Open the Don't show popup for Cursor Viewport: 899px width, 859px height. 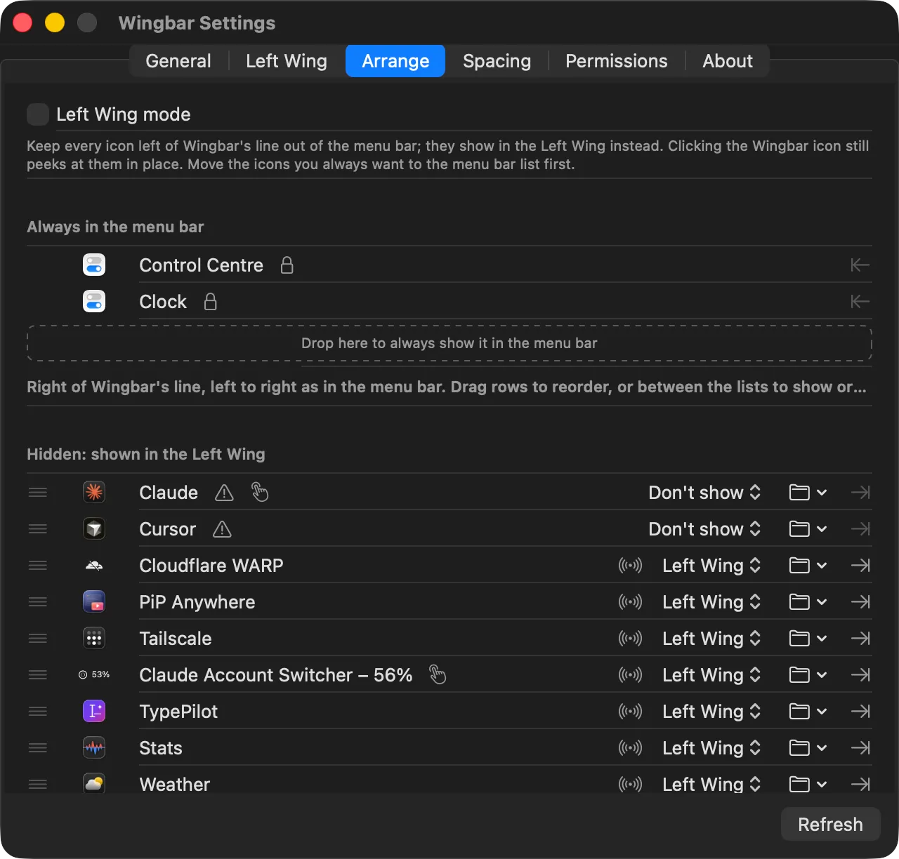704,528
